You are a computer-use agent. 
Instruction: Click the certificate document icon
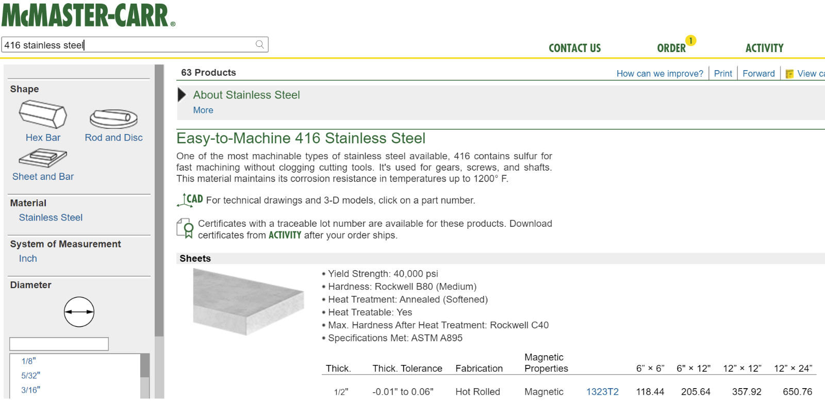tap(185, 228)
